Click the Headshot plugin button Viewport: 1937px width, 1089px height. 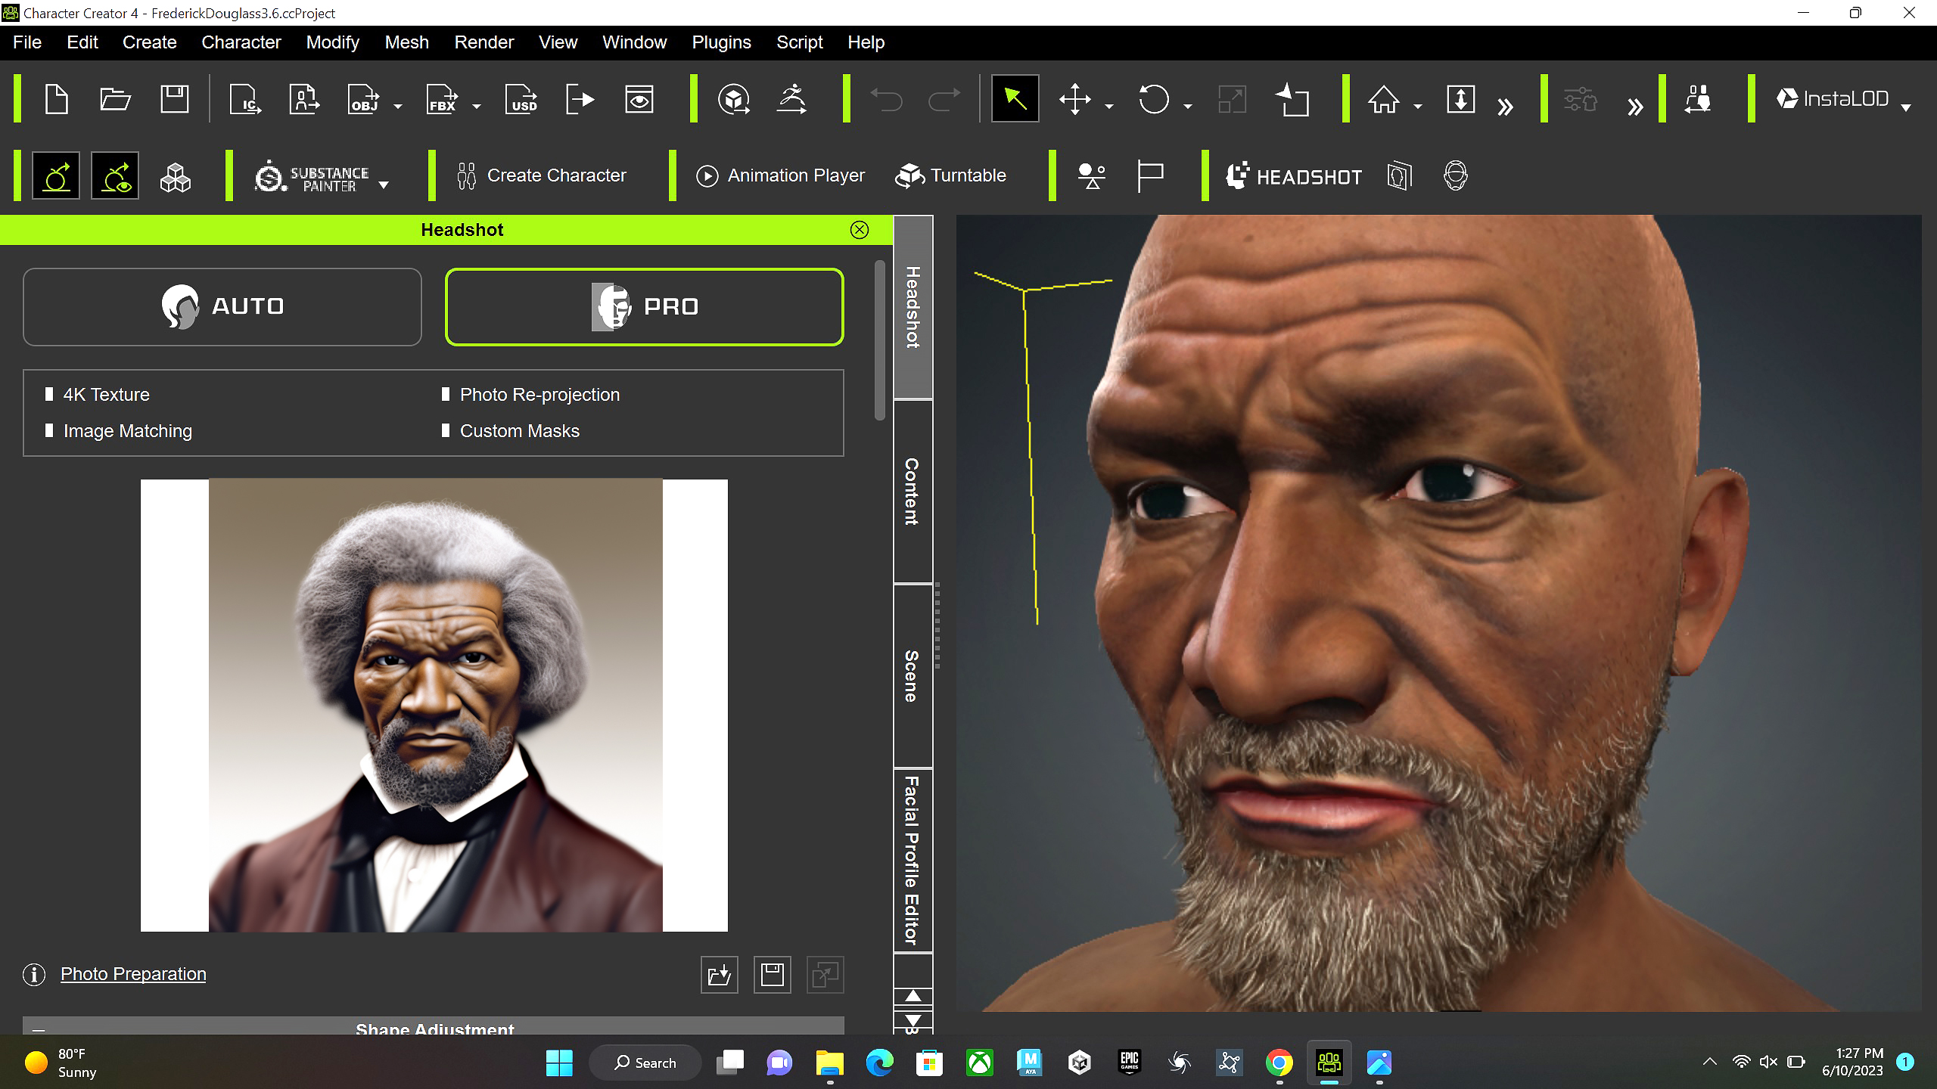(1294, 176)
